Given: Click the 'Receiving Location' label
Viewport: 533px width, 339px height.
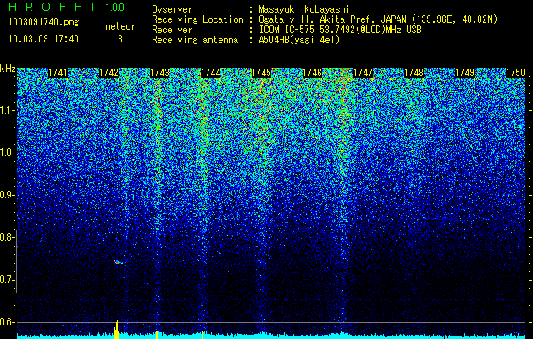Looking at the screenshot, I should pyautogui.click(x=197, y=19).
